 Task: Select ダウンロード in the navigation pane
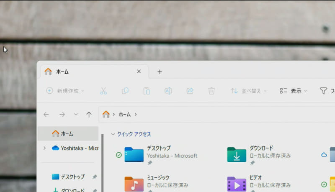(69, 189)
